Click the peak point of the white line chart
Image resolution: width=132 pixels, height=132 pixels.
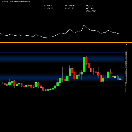click(x=84, y=25)
